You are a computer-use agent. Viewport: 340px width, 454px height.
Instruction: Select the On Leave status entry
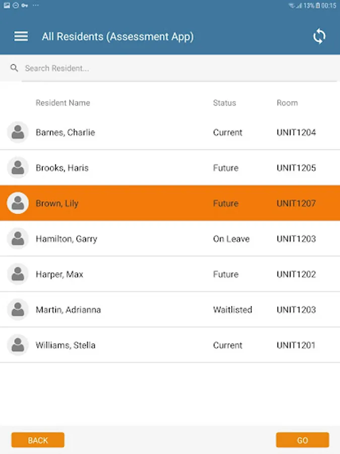[x=231, y=239]
